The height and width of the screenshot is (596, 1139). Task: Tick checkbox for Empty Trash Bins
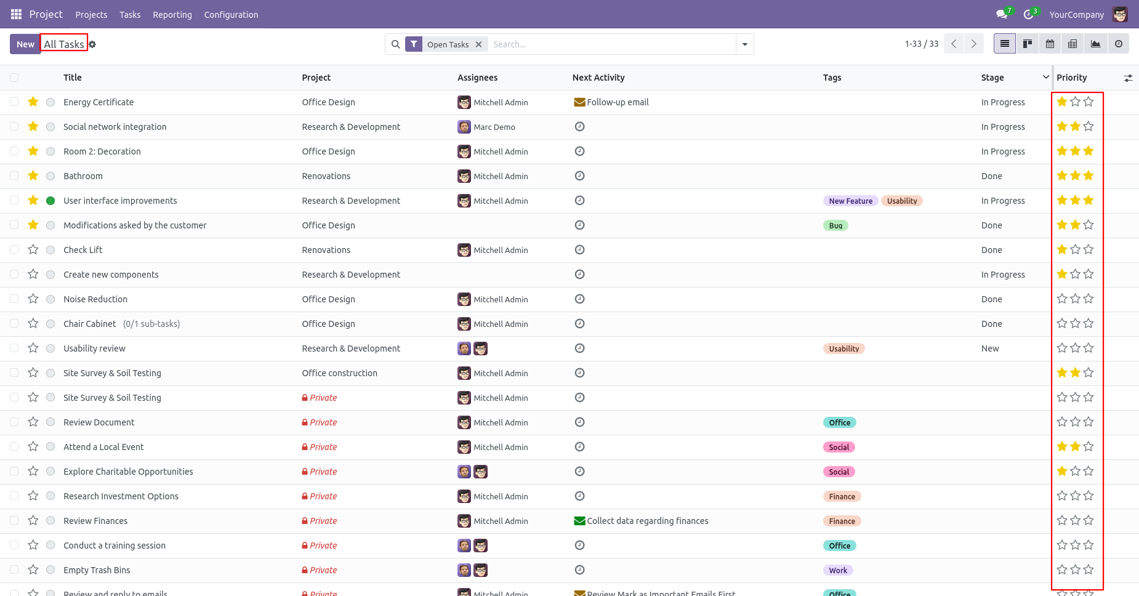(x=14, y=570)
